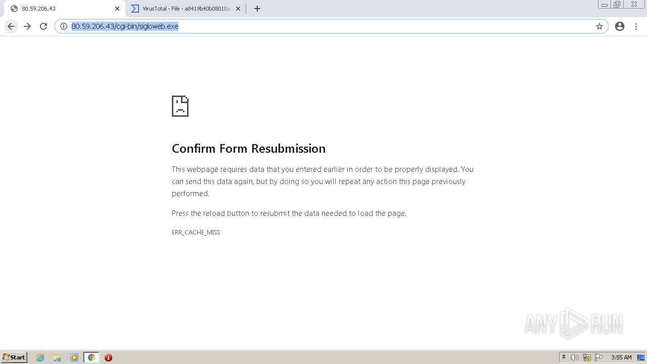Viewport: 647px width, 364px height.
Task: Launch Internet Explorer from taskbar
Action: 40,357
